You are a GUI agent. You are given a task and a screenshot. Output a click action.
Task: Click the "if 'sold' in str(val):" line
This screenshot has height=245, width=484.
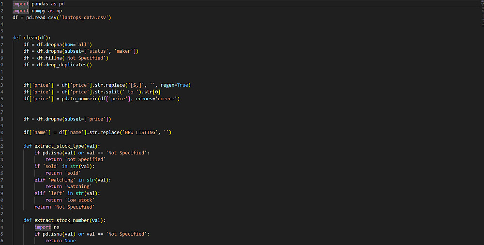pyautogui.click(x=64, y=166)
